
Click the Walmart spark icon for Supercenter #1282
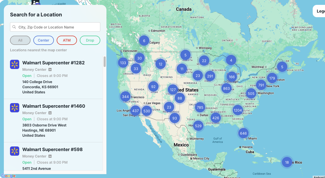[x=15, y=64]
